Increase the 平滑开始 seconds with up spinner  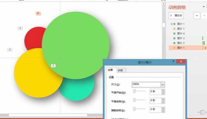[163, 91]
